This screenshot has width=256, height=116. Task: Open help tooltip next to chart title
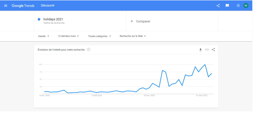click(x=88, y=50)
